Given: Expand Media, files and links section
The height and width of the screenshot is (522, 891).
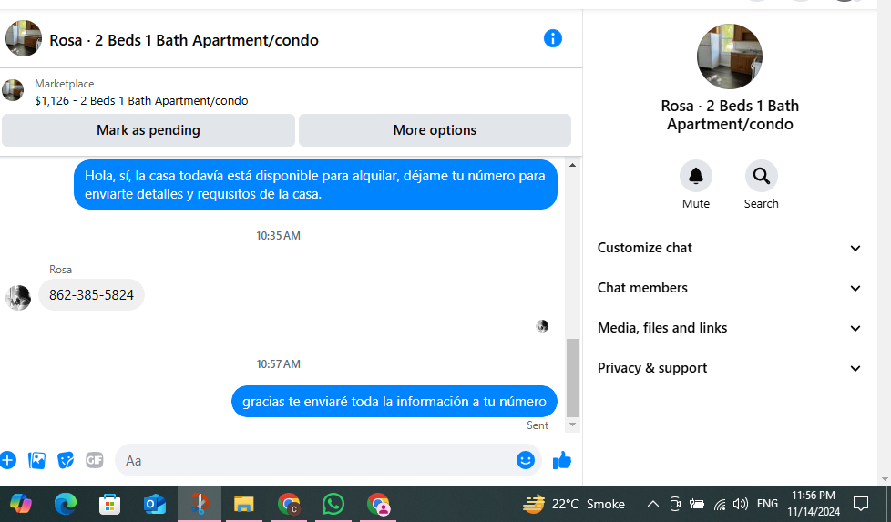Looking at the screenshot, I should pyautogui.click(x=729, y=328).
